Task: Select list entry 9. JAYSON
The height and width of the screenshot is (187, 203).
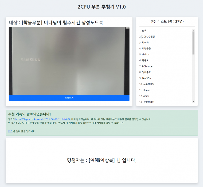Action: pos(145,78)
